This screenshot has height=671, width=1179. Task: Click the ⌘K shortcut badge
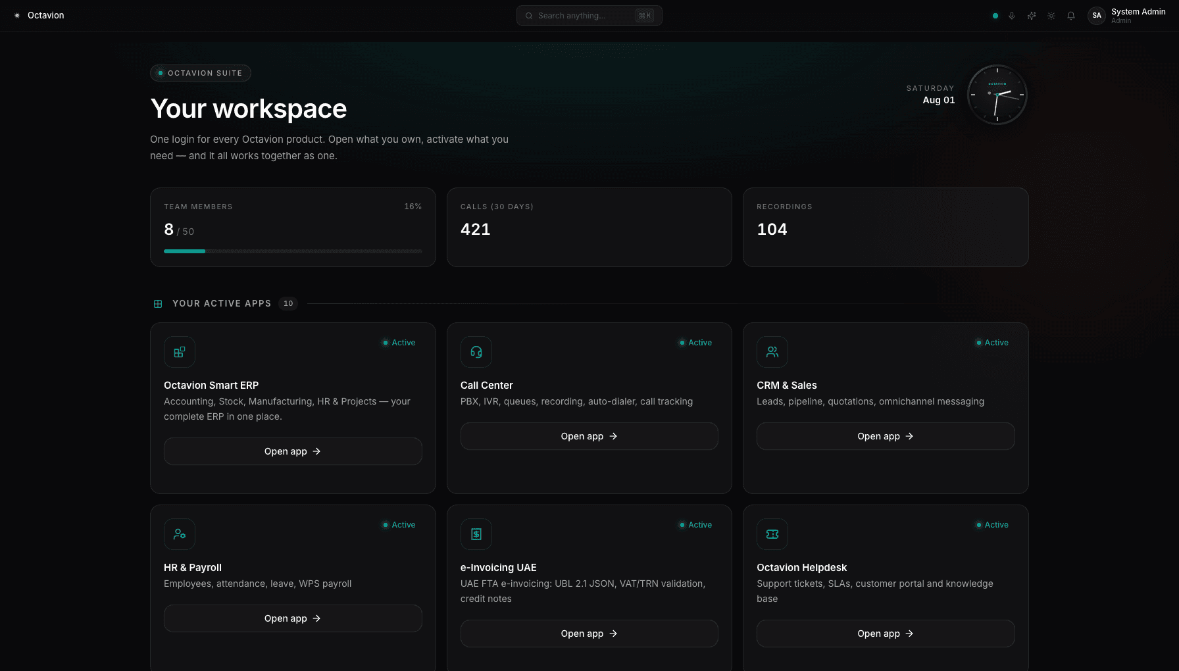645,16
